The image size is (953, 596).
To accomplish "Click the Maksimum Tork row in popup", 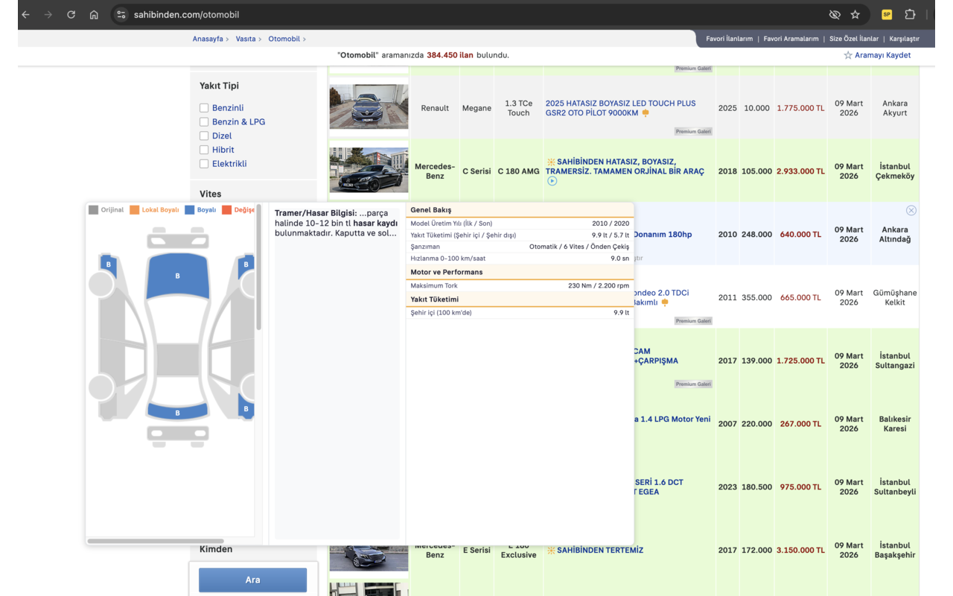I will [520, 286].
